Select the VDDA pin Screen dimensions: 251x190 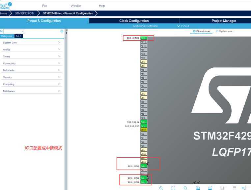(144, 162)
